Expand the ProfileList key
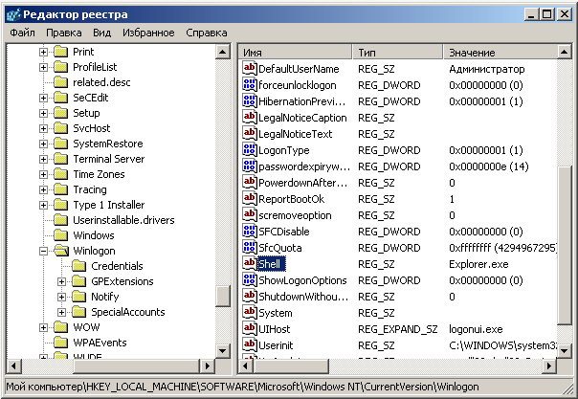Image resolution: width=578 pixels, height=399 pixels. pyautogui.click(x=43, y=67)
